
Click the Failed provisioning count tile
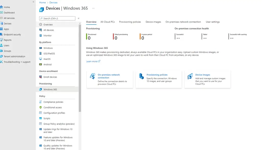120,37
